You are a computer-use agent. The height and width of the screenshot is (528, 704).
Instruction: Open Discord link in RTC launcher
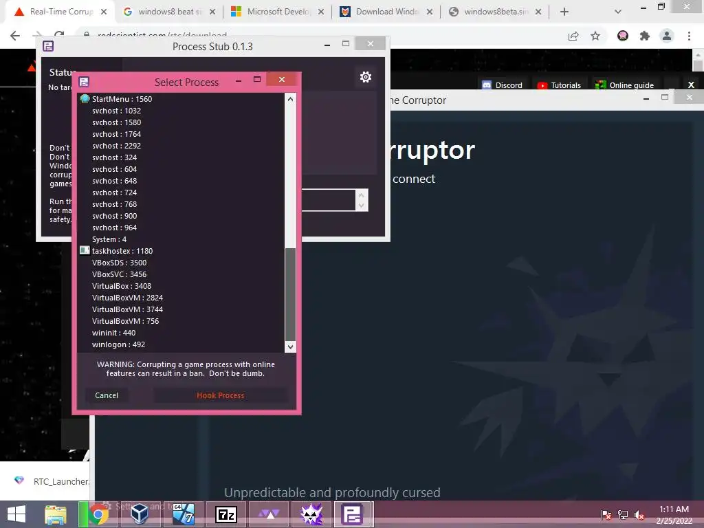point(502,85)
